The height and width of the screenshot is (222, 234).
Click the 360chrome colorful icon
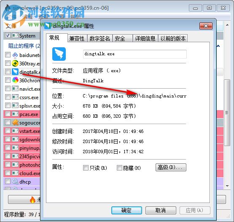(15, 80)
